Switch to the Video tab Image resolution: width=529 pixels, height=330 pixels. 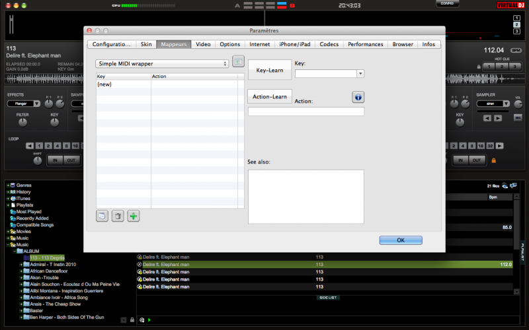click(203, 44)
